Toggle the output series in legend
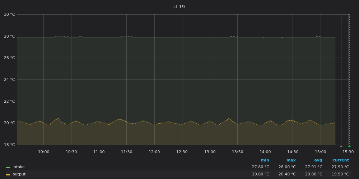 [19, 174]
